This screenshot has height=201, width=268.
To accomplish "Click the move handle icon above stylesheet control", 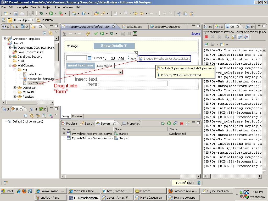I will tap(136, 53).
